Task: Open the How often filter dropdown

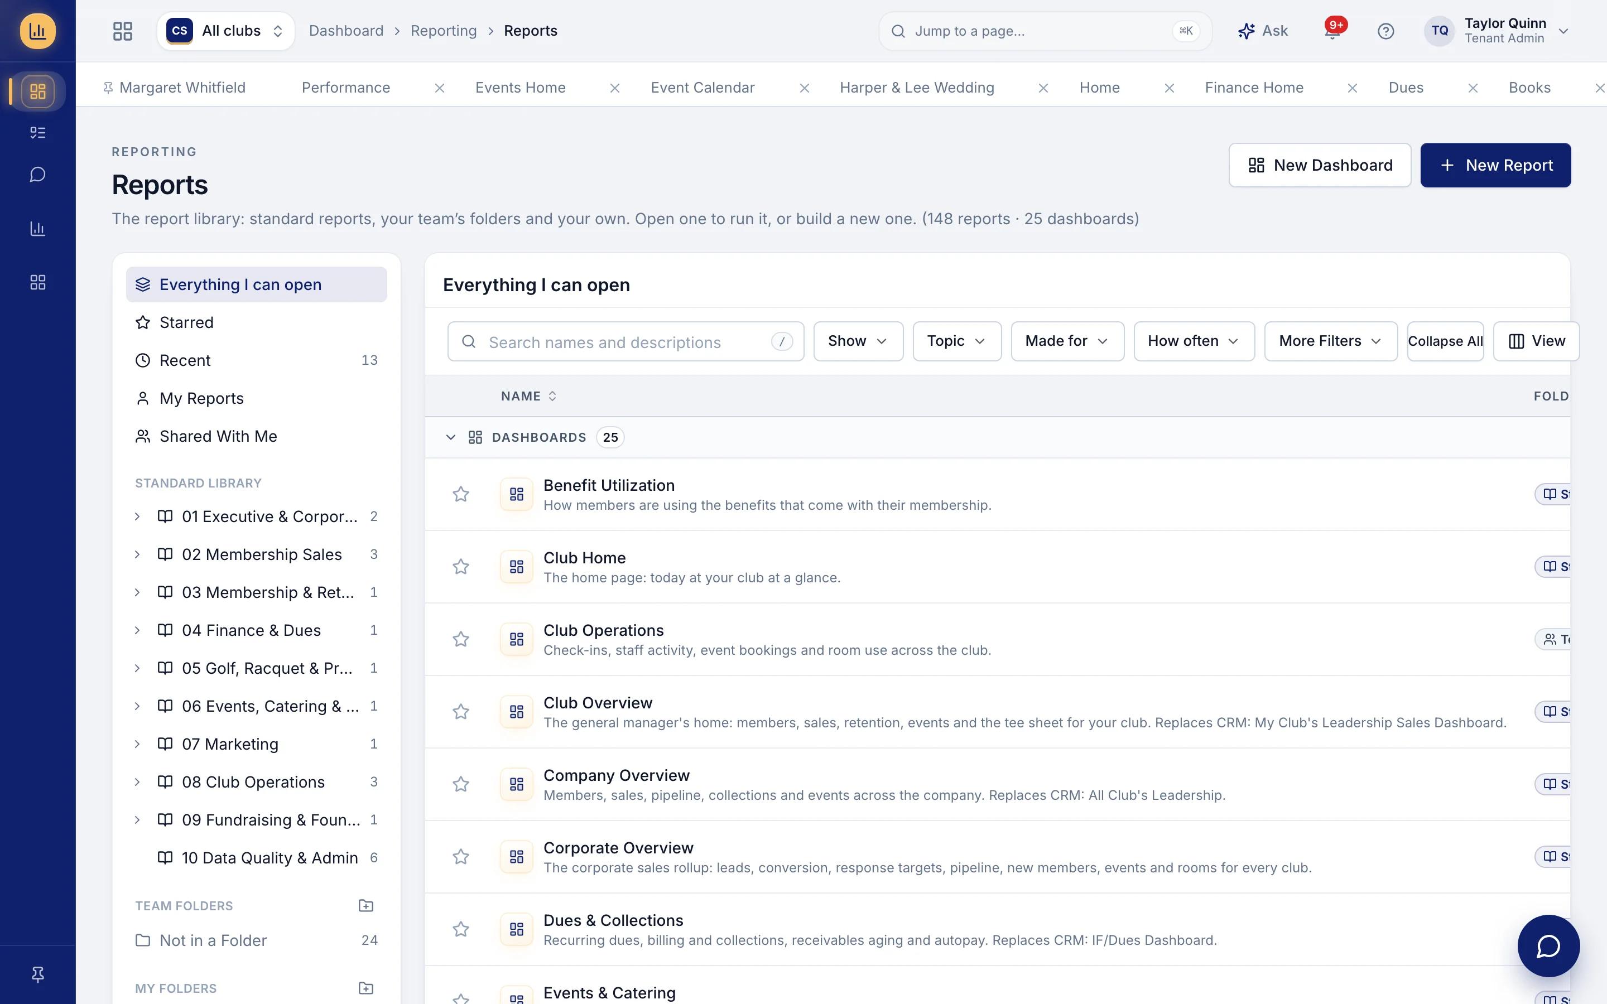Action: (x=1194, y=341)
